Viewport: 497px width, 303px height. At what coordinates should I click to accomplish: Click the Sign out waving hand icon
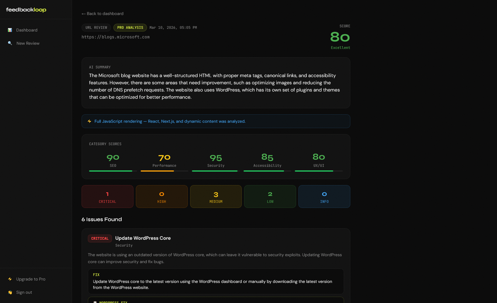[10, 292]
